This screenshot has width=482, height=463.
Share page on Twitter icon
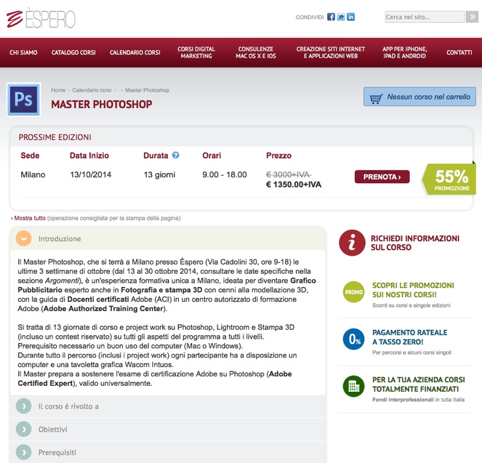(x=340, y=17)
